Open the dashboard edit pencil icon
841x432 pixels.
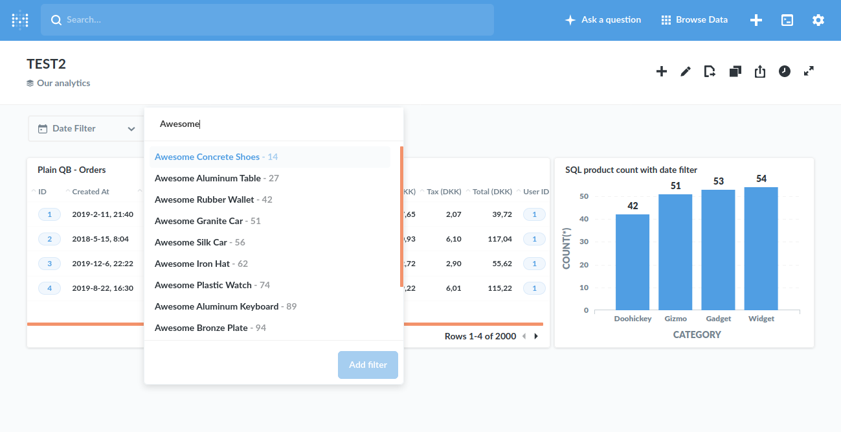(x=685, y=71)
